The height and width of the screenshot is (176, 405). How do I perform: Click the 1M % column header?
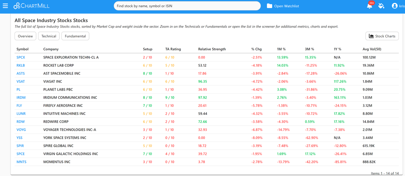pos(281,49)
